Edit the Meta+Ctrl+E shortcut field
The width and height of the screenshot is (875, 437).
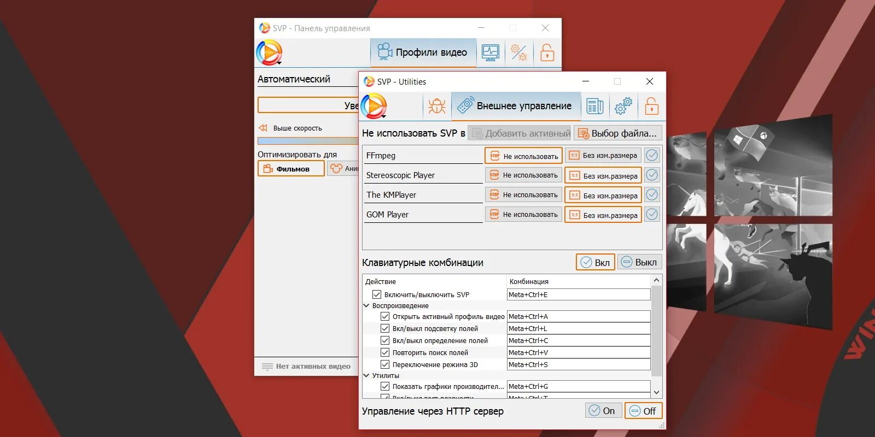pyautogui.click(x=579, y=294)
